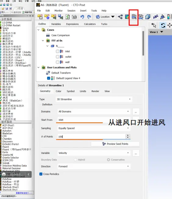Viewport: 172px width, 199px height.
Task: Activate the Rotate view tool
Action: tap(163, 25)
